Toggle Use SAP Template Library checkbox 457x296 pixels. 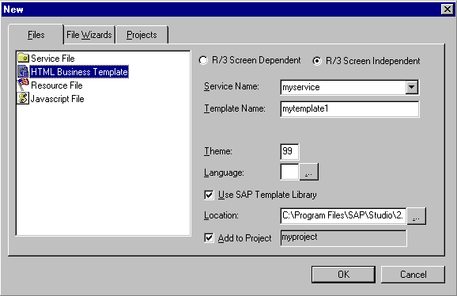tap(209, 195)
